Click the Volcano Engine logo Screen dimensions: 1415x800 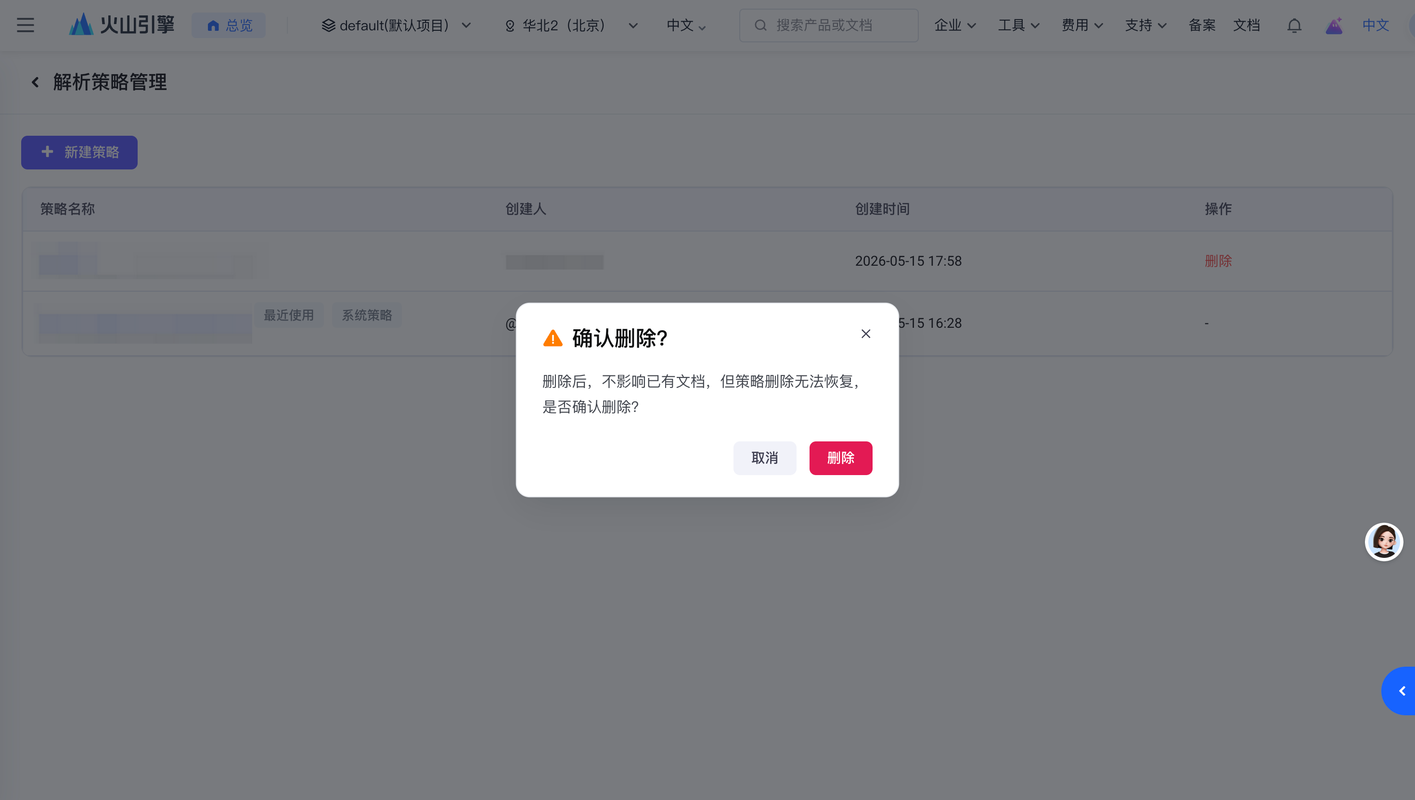click(121, 25)
